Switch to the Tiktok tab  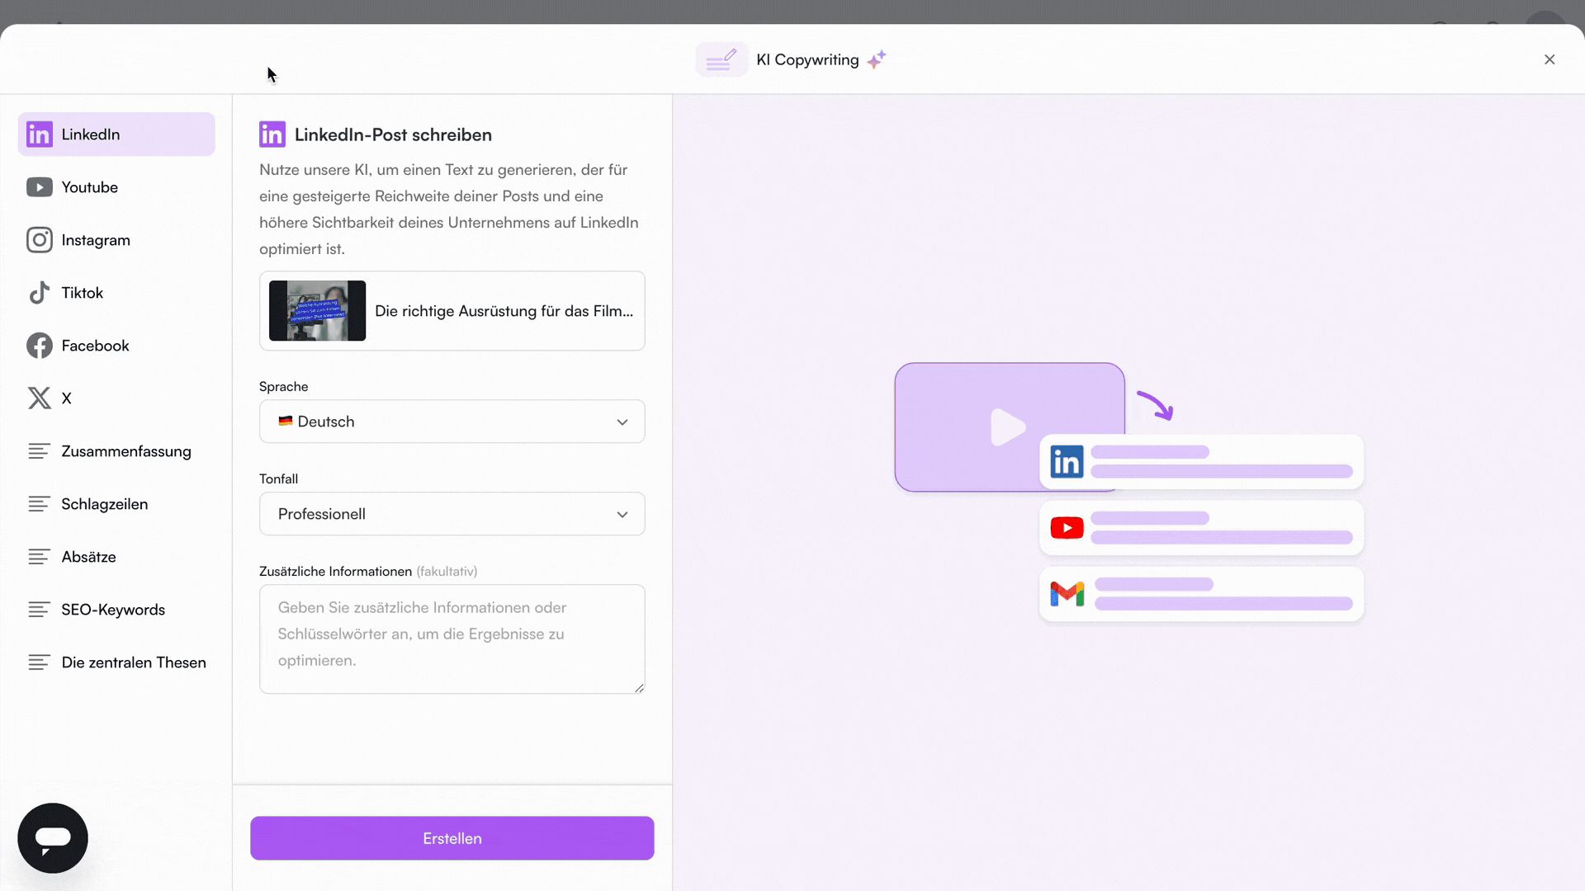click(116, 293)
